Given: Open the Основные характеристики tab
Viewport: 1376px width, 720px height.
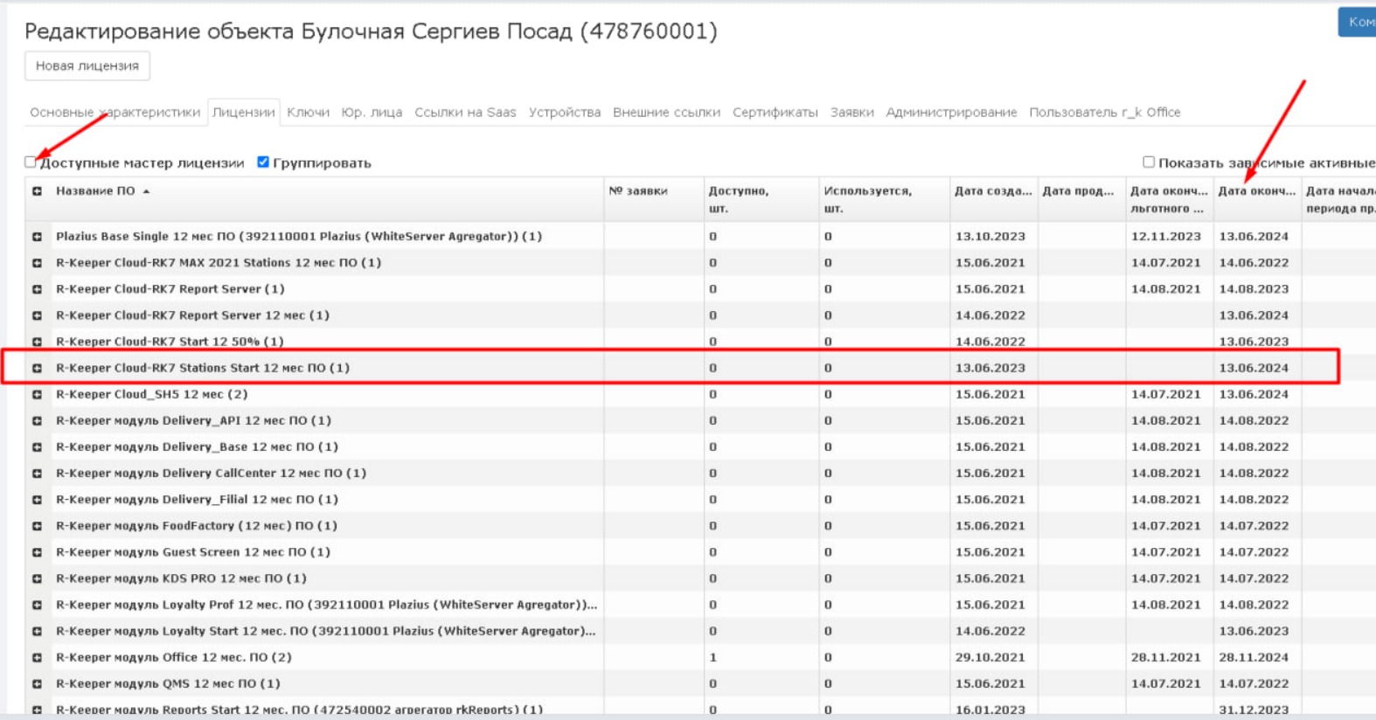Looking at the screenshot, I should pos(115,112).
